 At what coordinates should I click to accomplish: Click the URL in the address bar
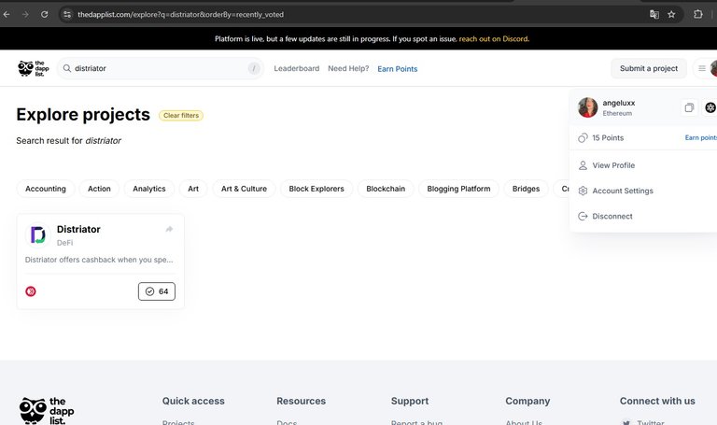tap(180, 15)
